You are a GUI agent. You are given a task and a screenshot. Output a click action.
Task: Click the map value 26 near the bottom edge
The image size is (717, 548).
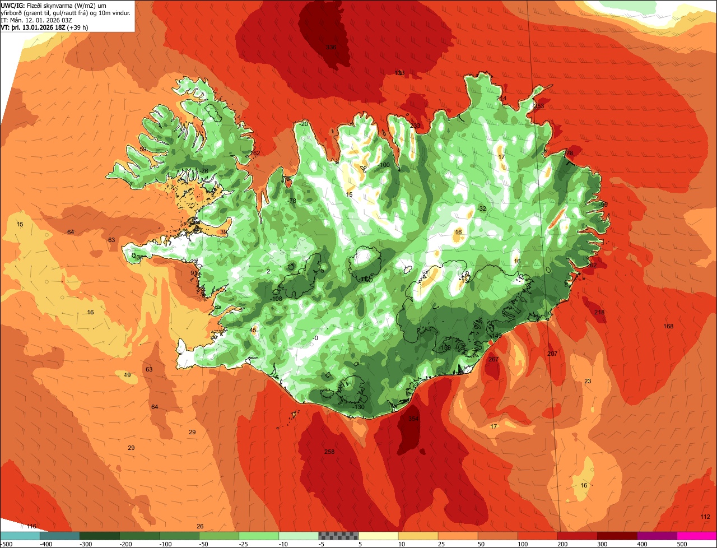point(200,526)
